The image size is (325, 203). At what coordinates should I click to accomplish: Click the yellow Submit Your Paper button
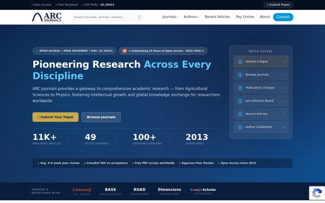coord(56,117)
